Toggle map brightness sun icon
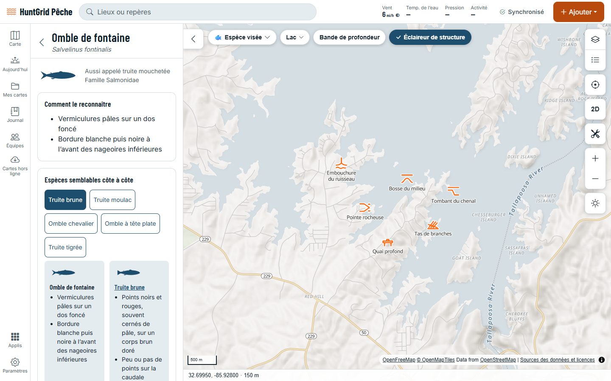 click(x=595, y=203)
